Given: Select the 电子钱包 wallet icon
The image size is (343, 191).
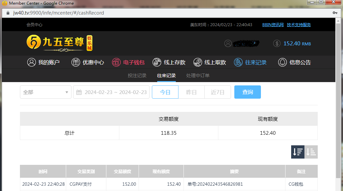Looking at the screenshot, I should 116,62.
